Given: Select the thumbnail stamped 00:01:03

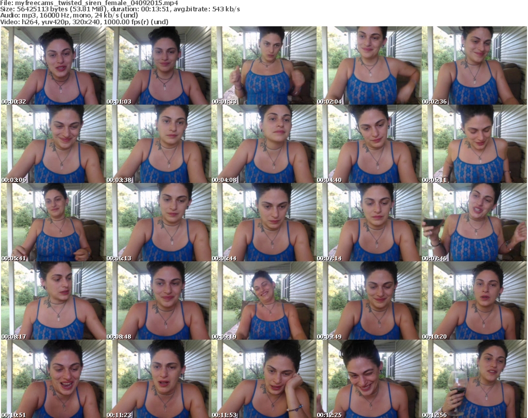Looking at the screenshot, I should click(x=159, y=65).
